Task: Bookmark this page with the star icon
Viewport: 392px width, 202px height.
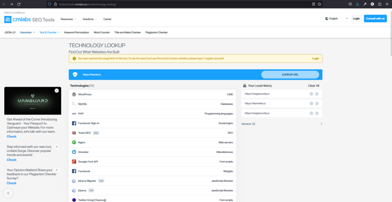Action: (320, 4)
